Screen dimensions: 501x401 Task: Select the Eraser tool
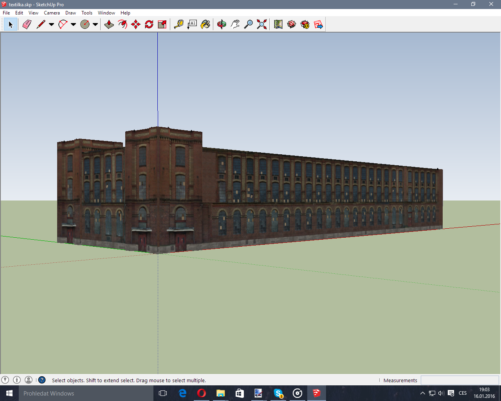point(27,24)
